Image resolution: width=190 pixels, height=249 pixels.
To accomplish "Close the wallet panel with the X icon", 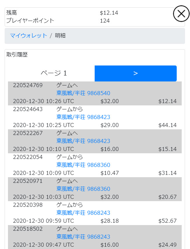I will click(181, 14).
